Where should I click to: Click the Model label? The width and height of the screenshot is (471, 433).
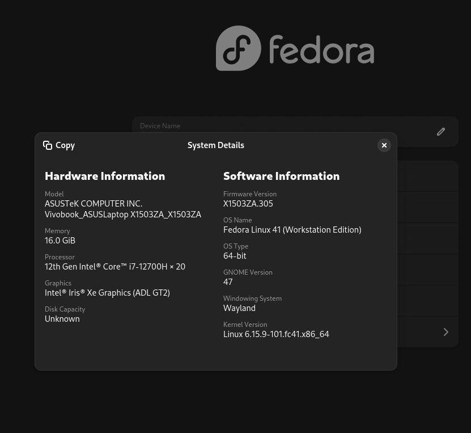pos(54,194)
